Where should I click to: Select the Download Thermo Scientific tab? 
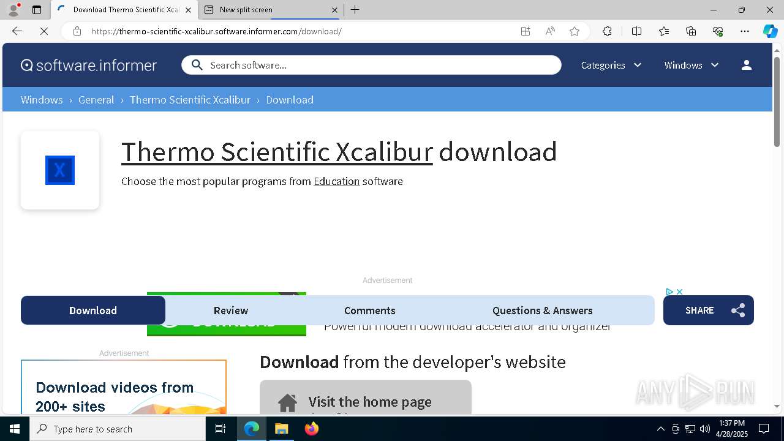click(124, 10)
